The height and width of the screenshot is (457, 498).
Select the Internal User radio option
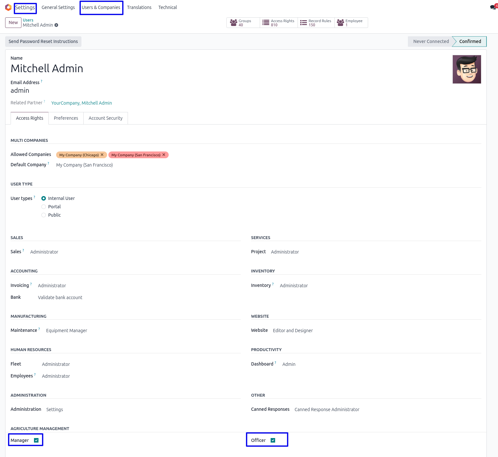coord(44,198)
